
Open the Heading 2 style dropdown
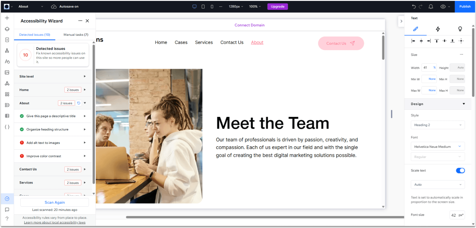coord(438,125)
